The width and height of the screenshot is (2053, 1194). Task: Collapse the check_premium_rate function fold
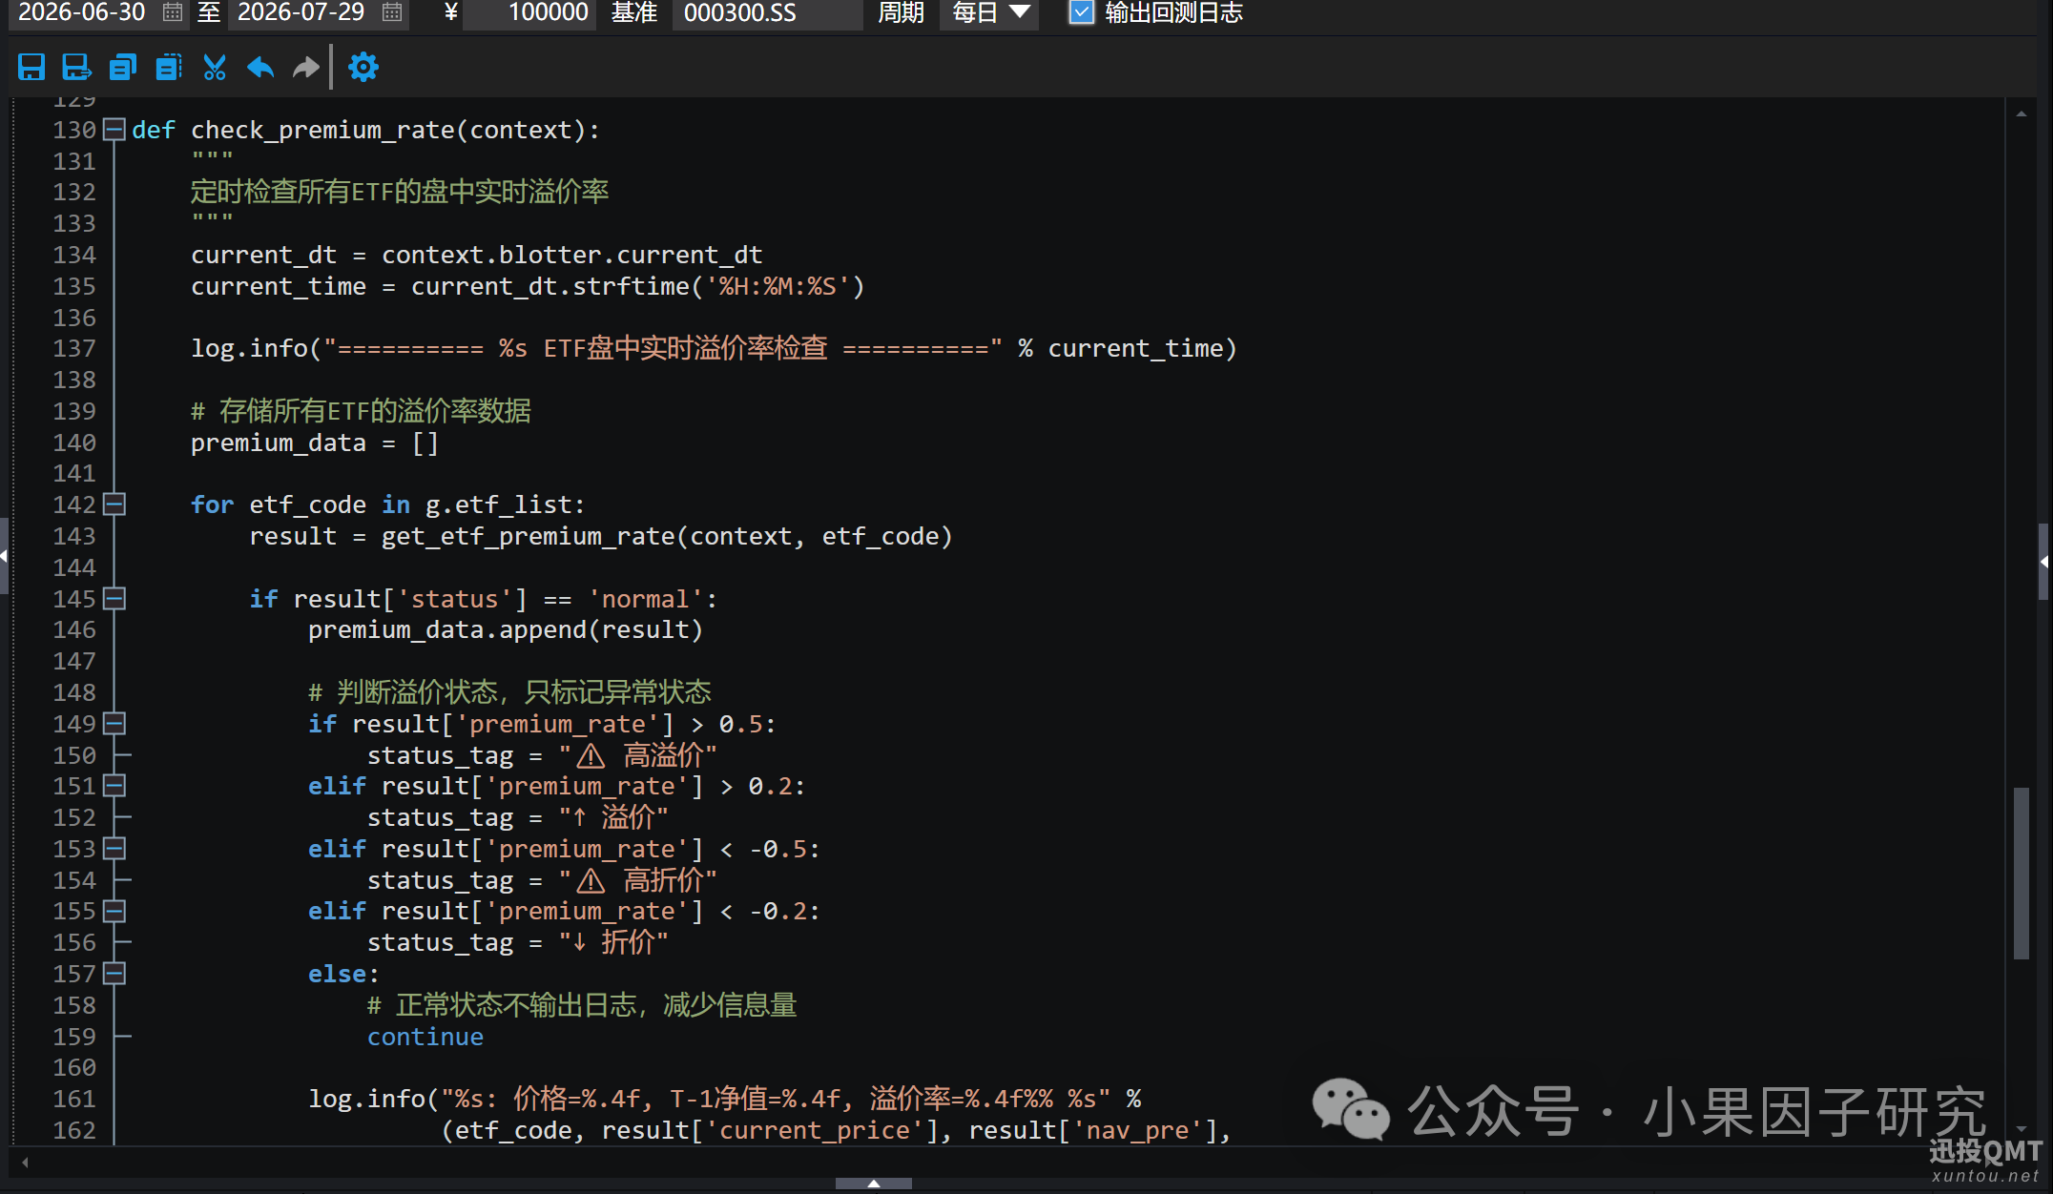coord(114,129)
